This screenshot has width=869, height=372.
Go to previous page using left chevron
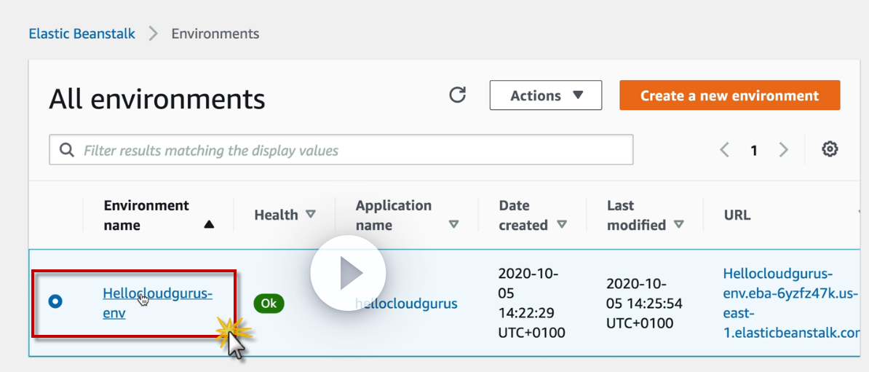[724, 150]
